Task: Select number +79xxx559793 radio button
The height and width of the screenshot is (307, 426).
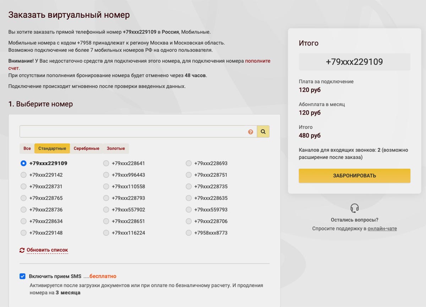Action: pos(189,210)
